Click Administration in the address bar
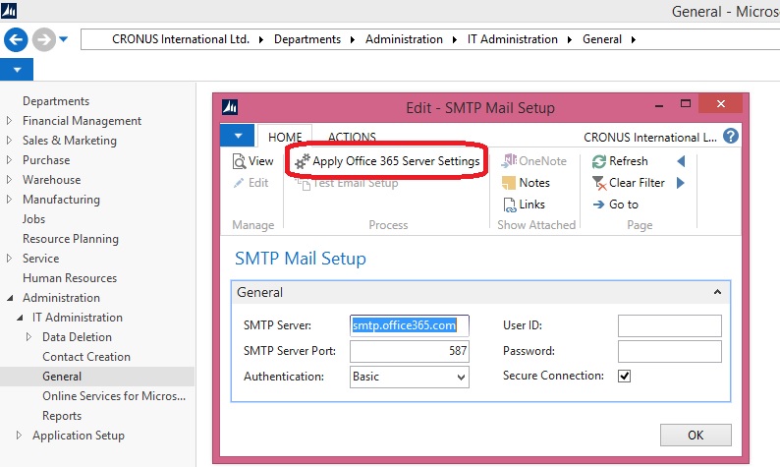The image size is (780, 467). pos(404,39)
